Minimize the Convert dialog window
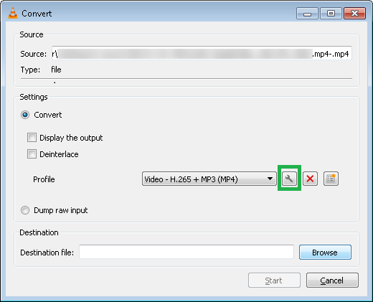The image size is (373, 302). pos(307,14)
